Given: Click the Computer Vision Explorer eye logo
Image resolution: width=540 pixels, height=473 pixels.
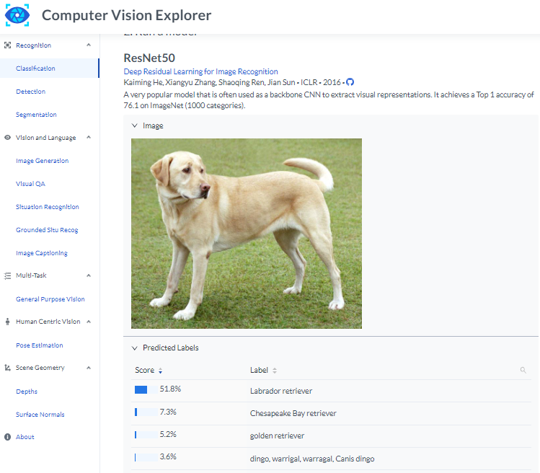Looking at the screenshot, I should click(17, 16).
